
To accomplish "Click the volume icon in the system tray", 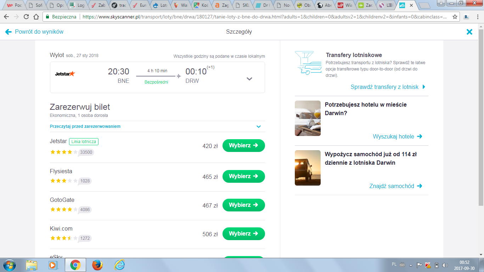I will click(x=445, y=265).
